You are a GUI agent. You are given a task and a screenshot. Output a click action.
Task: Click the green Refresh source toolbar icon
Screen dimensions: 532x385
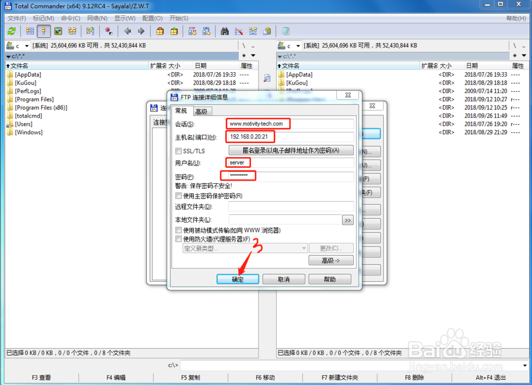[x=12, y=31]
